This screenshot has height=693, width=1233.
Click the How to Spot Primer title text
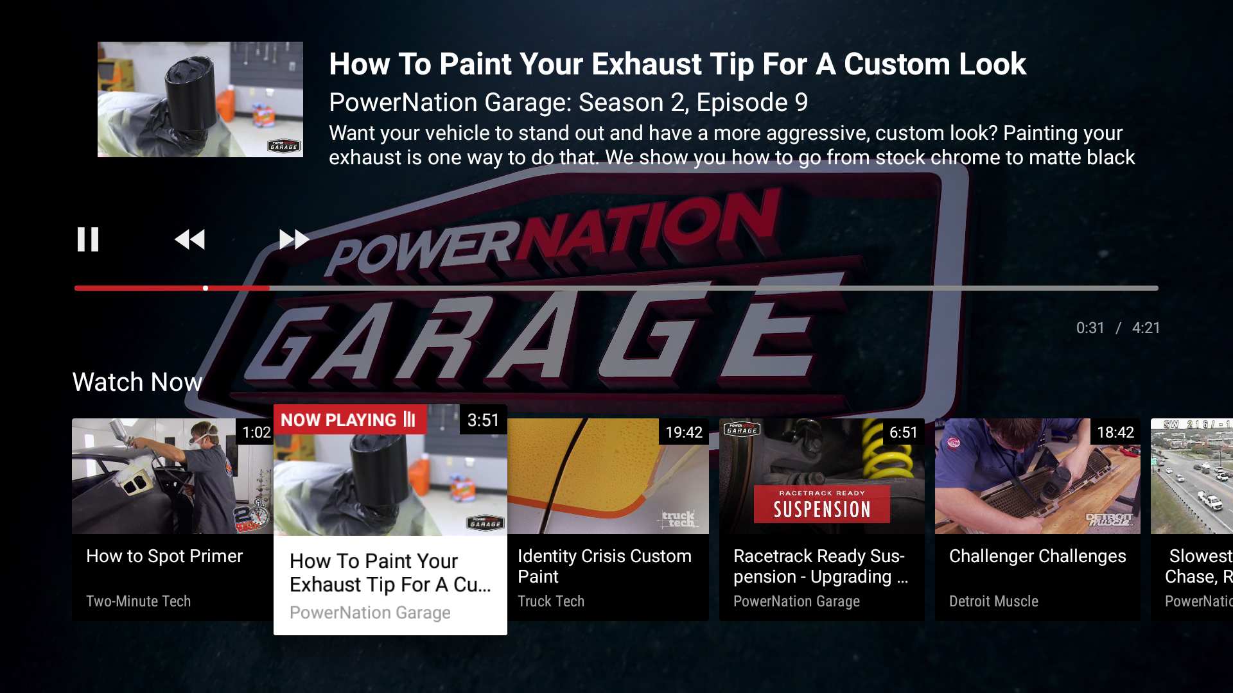[164, 556]
